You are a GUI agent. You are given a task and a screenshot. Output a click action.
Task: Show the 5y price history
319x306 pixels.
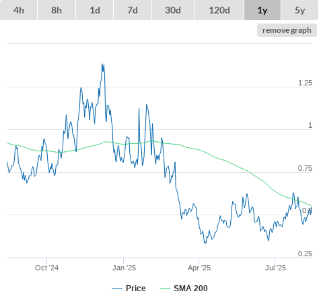300,10
